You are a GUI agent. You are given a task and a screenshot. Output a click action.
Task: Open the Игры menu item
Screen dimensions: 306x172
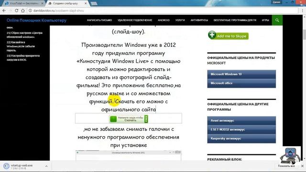click(x=265, y=20)
